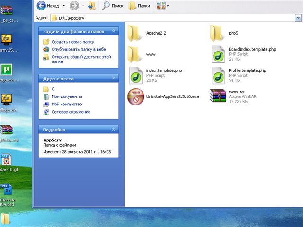Click Открыть общий доступ к этой папке

[81, 59]
